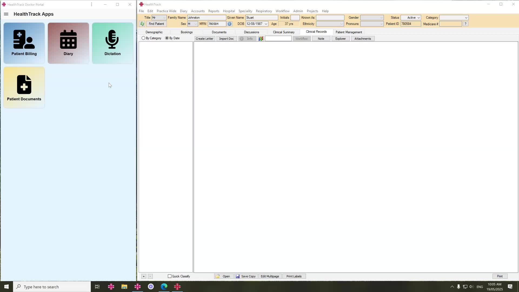This screenshot has width=519, height=292.
Task: Select the By Date radio button
Action: coord(167,38)
